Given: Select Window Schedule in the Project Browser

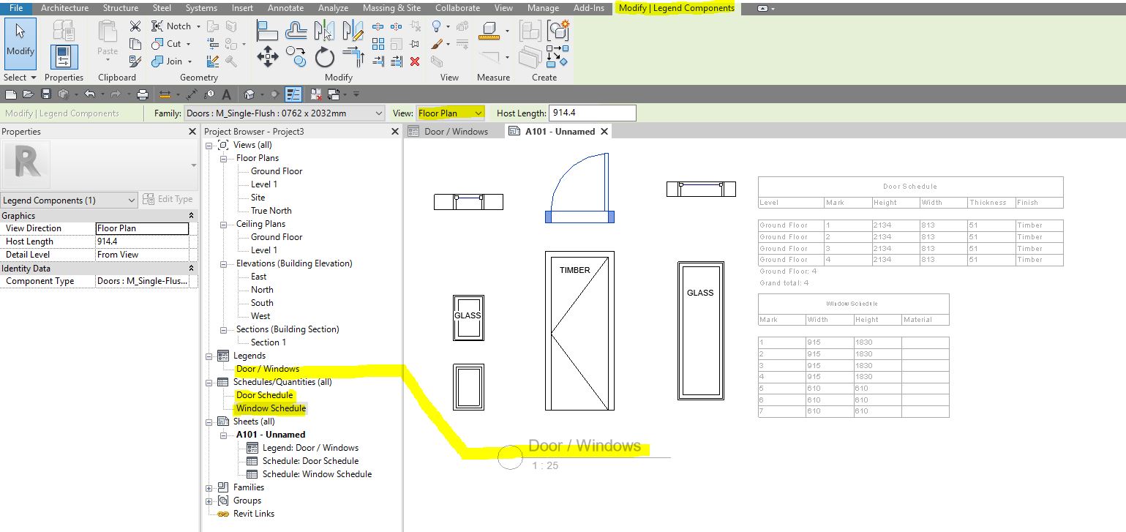Looking at the screenshot, I should (x=271, y=408).
